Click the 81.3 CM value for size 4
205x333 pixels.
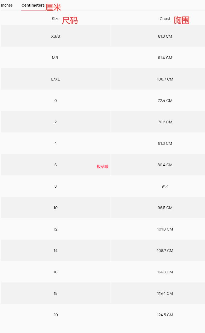point(165,143)
